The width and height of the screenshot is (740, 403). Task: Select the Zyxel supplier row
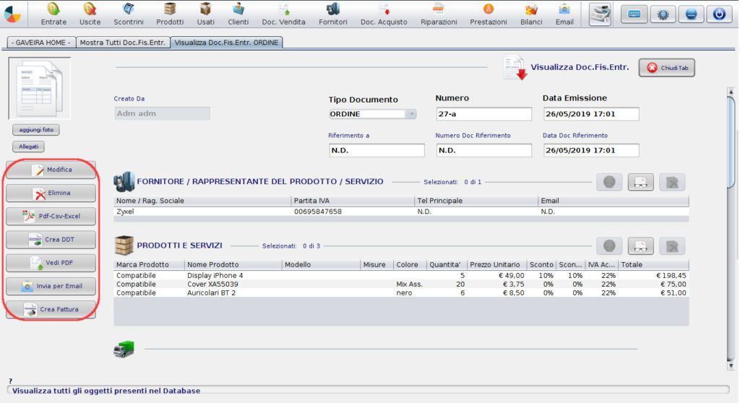pyautogui.click(x=401, y=212)
